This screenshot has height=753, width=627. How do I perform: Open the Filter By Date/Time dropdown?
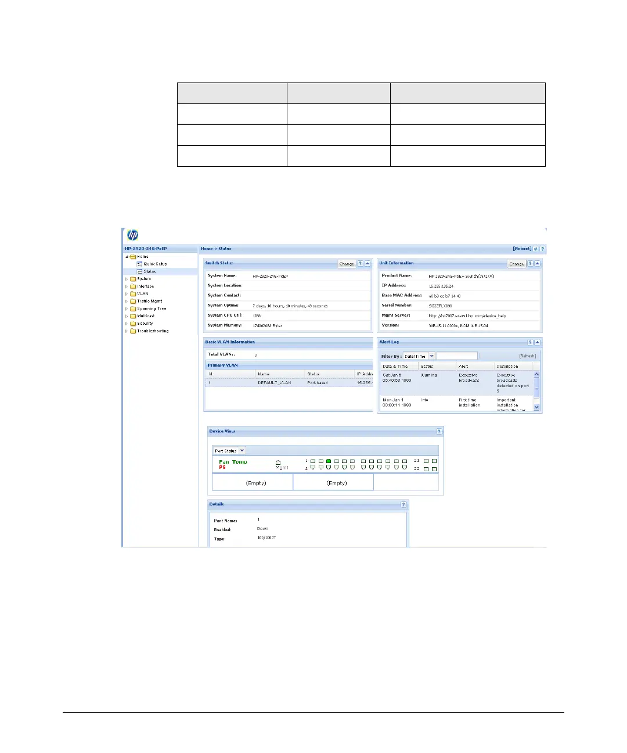(432, 356)
